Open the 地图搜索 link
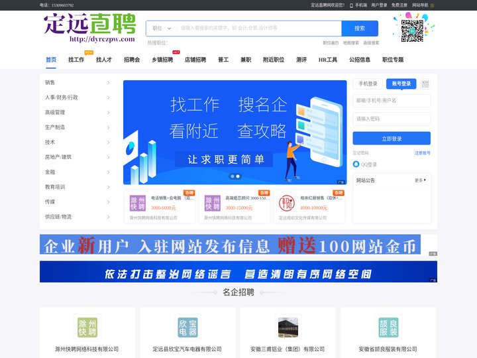Image resolution: width=477 pixels, height=358 pixels. [350, 43]
